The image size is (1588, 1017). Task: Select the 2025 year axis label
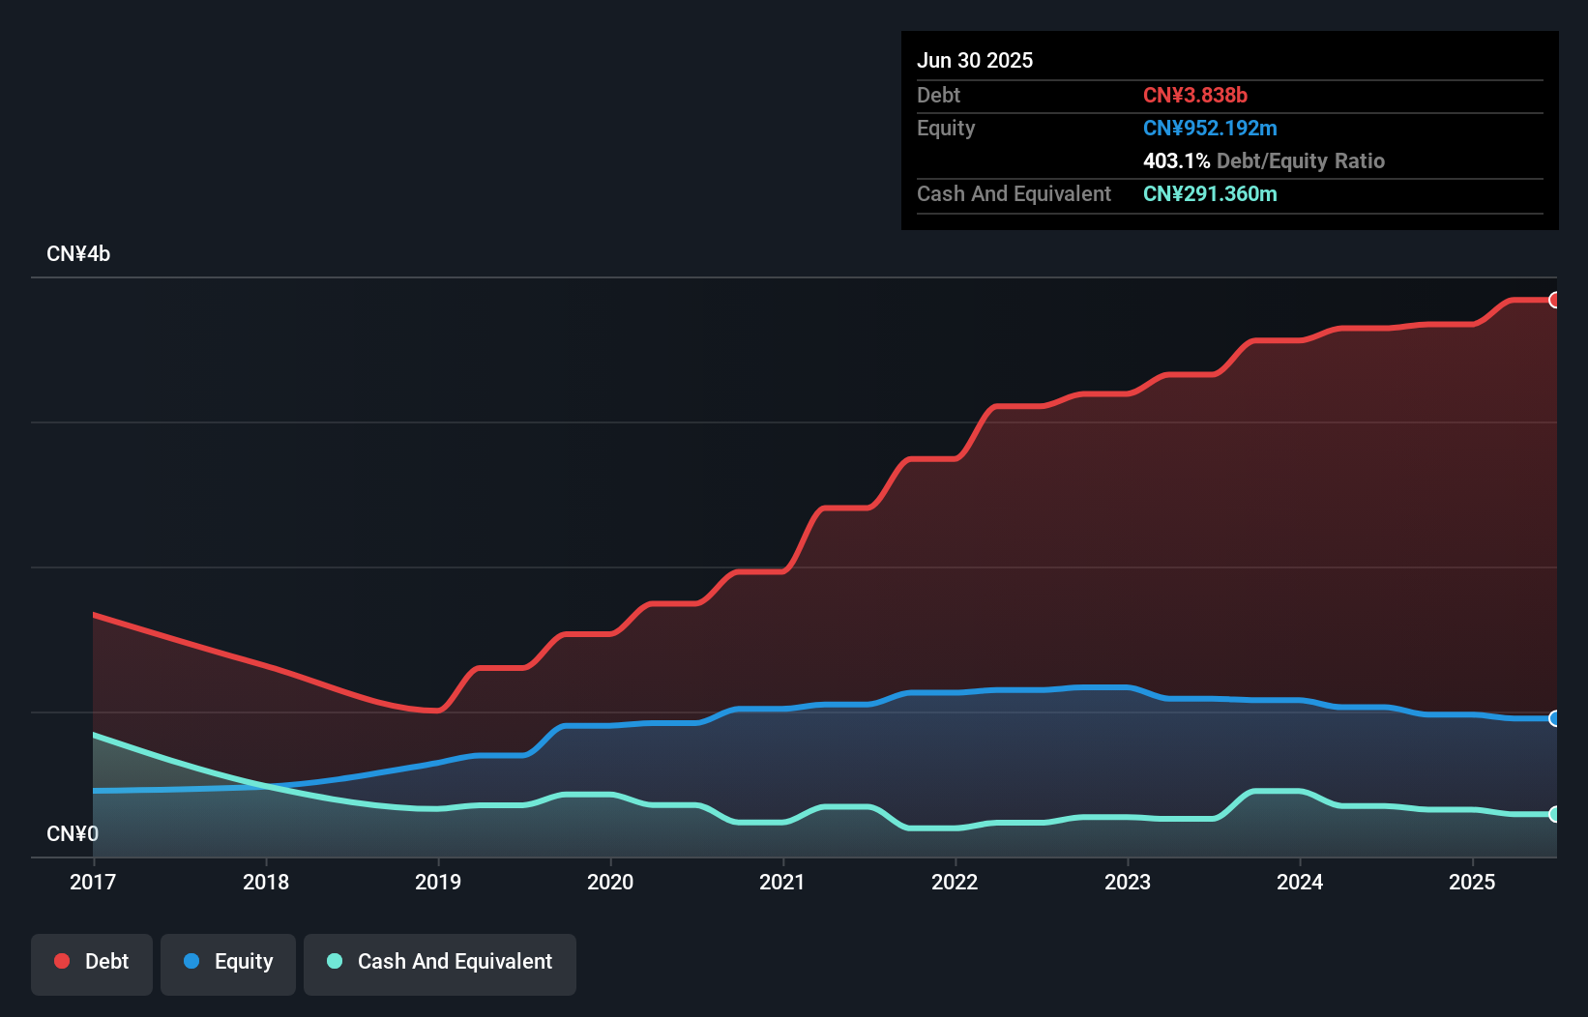tap(1472, 882)
